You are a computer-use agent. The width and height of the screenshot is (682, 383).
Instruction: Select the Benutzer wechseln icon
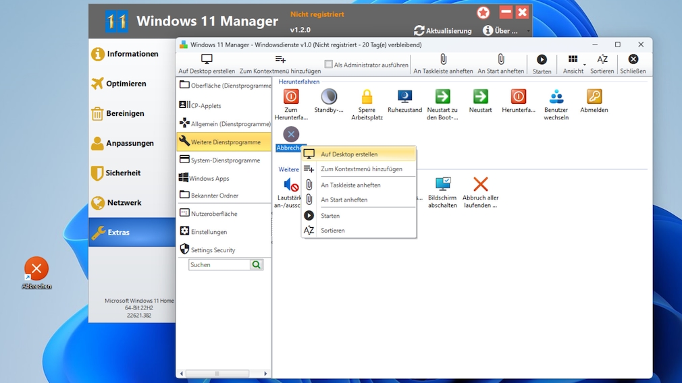[556, 96]
